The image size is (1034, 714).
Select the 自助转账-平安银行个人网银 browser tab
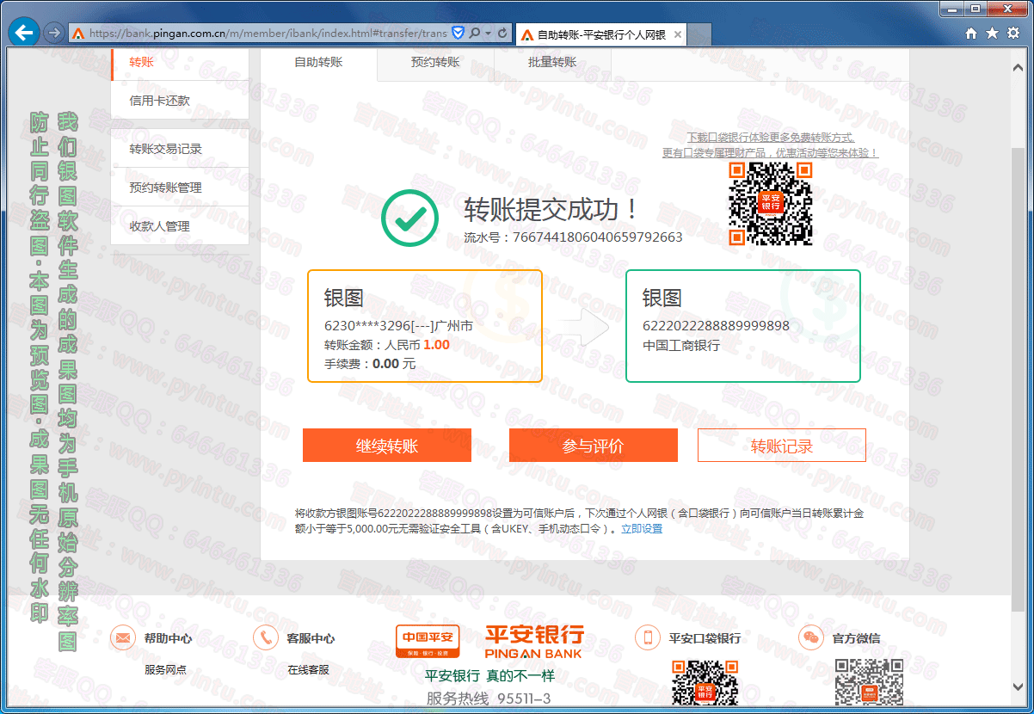click(601, 34)
